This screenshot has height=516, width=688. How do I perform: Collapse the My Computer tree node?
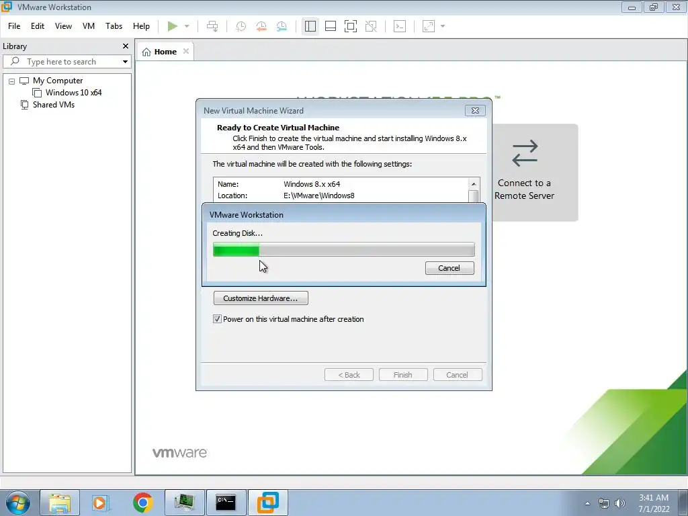pyautogui.click(x=12, y=81)
